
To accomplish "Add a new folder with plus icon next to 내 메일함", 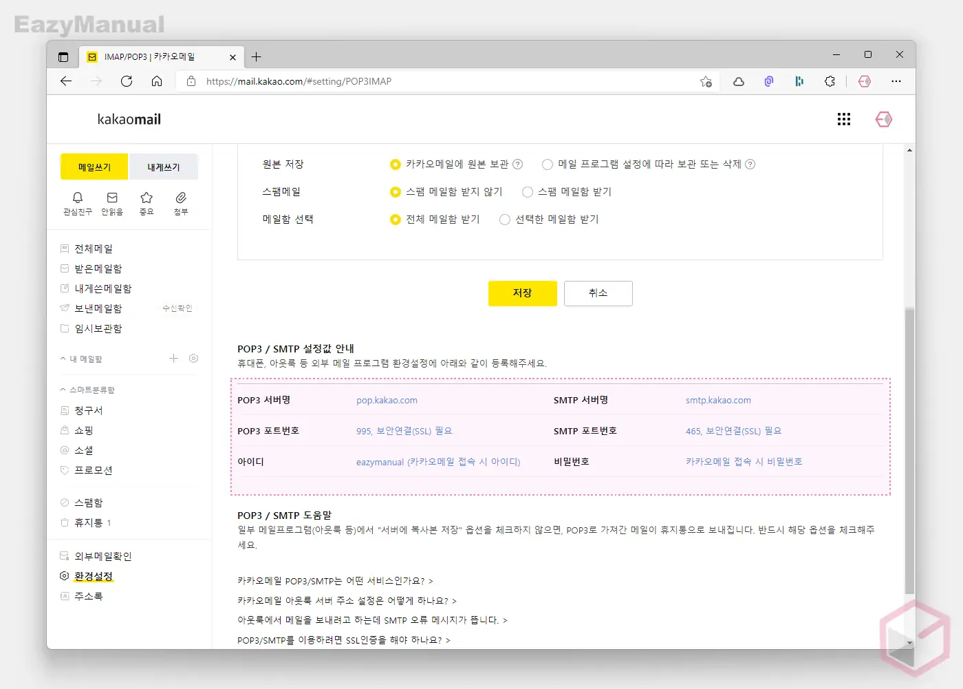I will pos(173,359).
